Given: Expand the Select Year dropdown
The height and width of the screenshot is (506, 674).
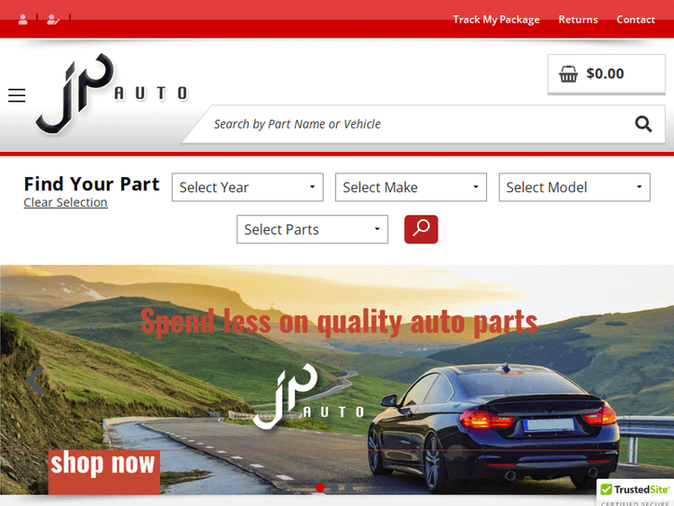Looking at the screenshot, I should click(x=248, y=187).
